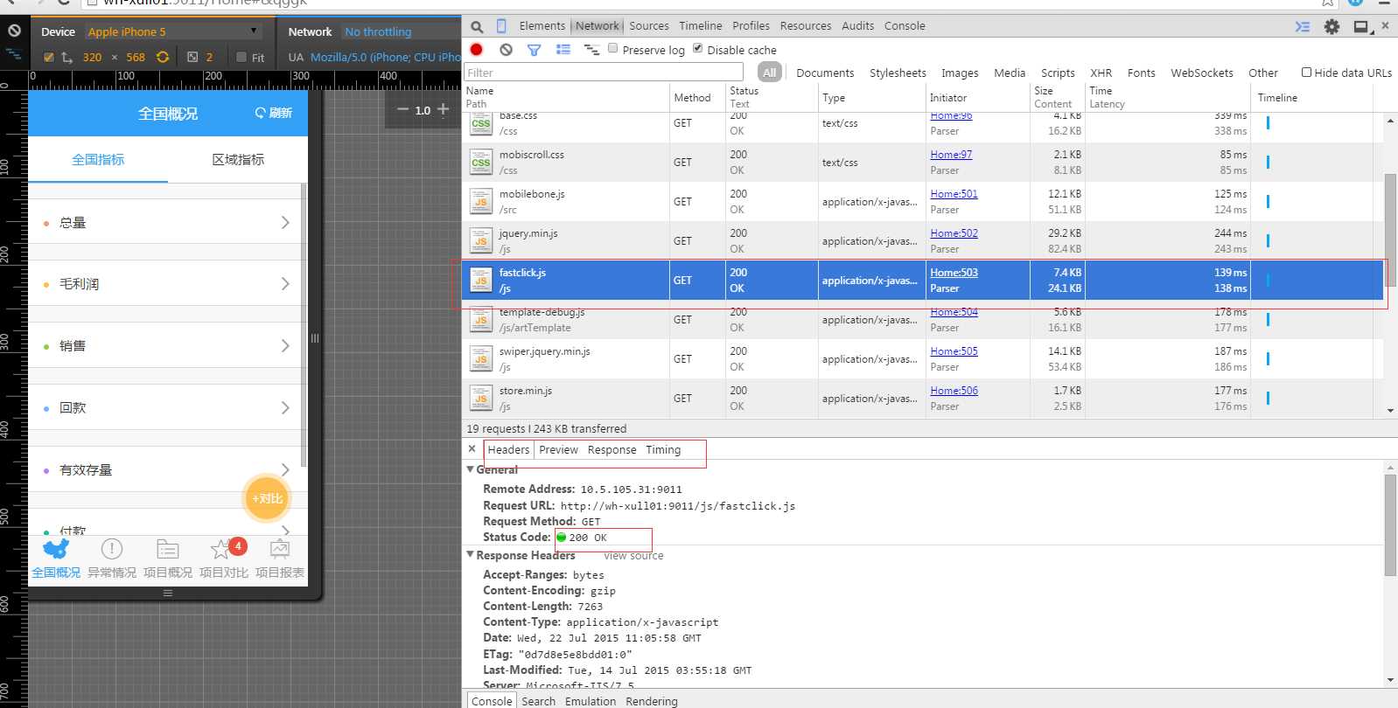Viewport: 1398px width, 708px height.
Task: Switch to 区域指标 tab in the app
Action: tap(238, 159)
